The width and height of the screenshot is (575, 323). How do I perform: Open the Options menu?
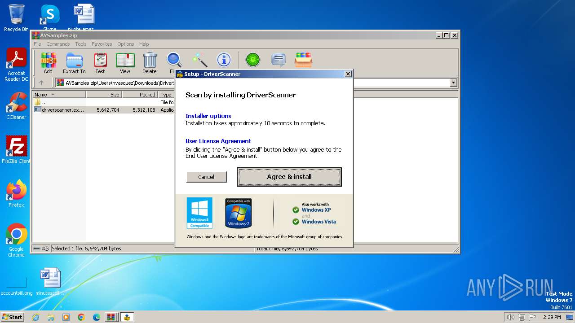[x=126, y=44]
